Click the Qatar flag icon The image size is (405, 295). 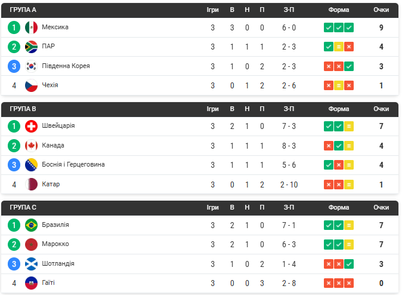coord(31,185)
